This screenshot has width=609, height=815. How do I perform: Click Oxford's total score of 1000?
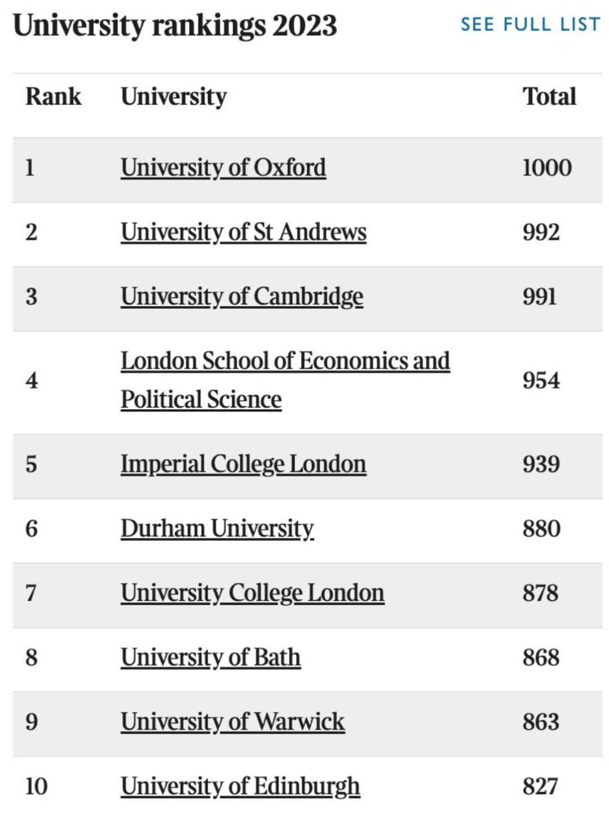pos(546,167)
